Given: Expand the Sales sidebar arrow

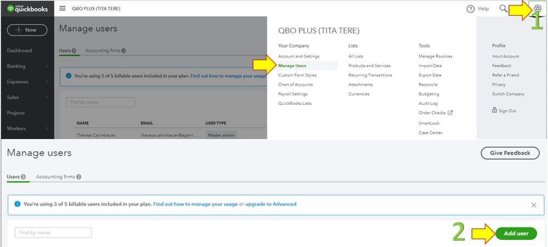Looking at the screenshot, I should click(47, 97).
